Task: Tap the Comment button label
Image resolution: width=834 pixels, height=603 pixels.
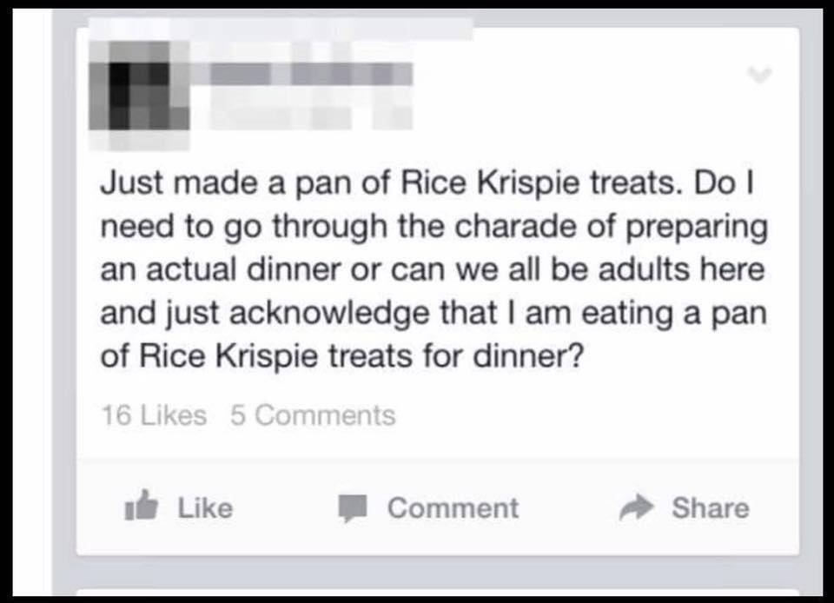Action: (453, 507)
